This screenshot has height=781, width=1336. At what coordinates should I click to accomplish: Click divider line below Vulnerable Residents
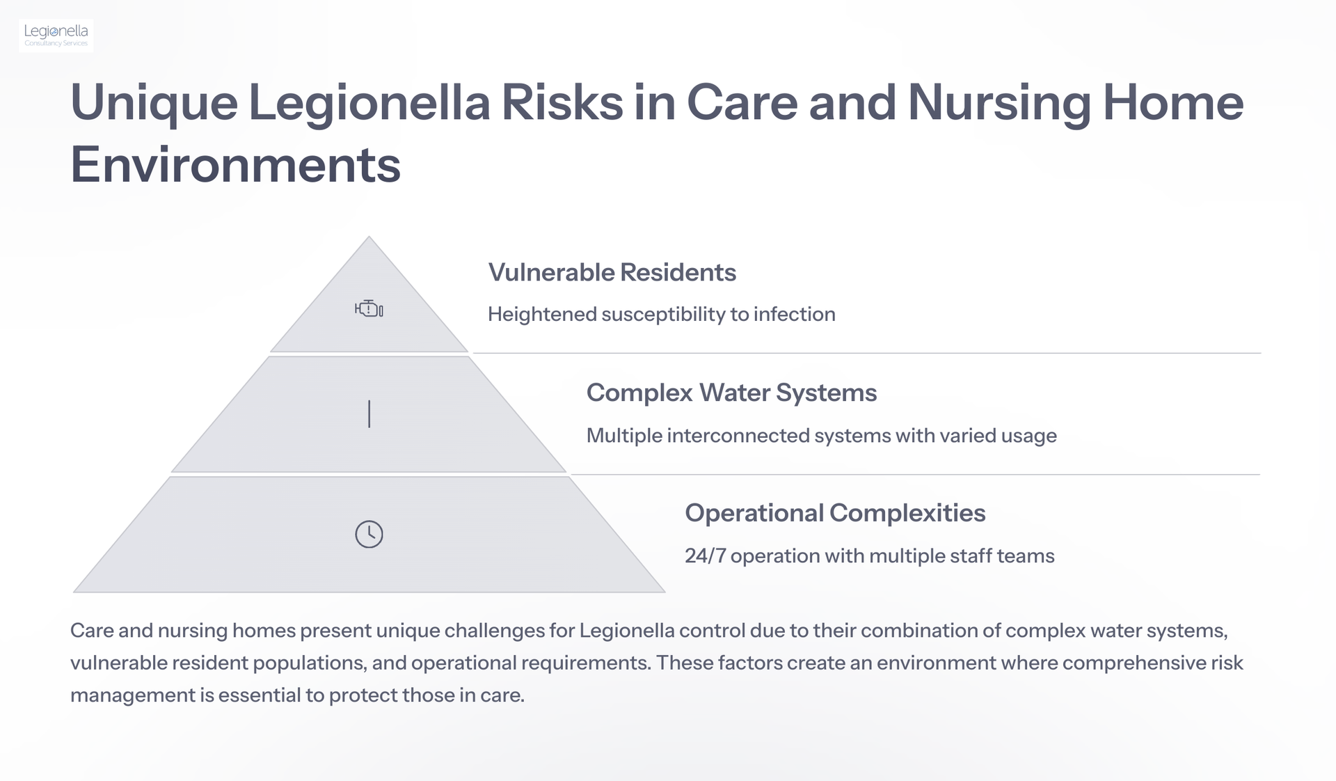tap(866, 353)
